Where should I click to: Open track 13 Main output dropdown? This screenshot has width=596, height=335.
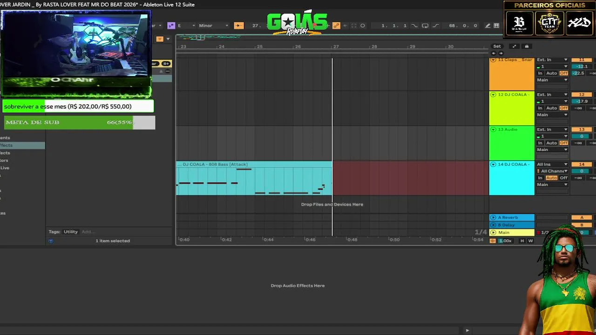[552, 150]
